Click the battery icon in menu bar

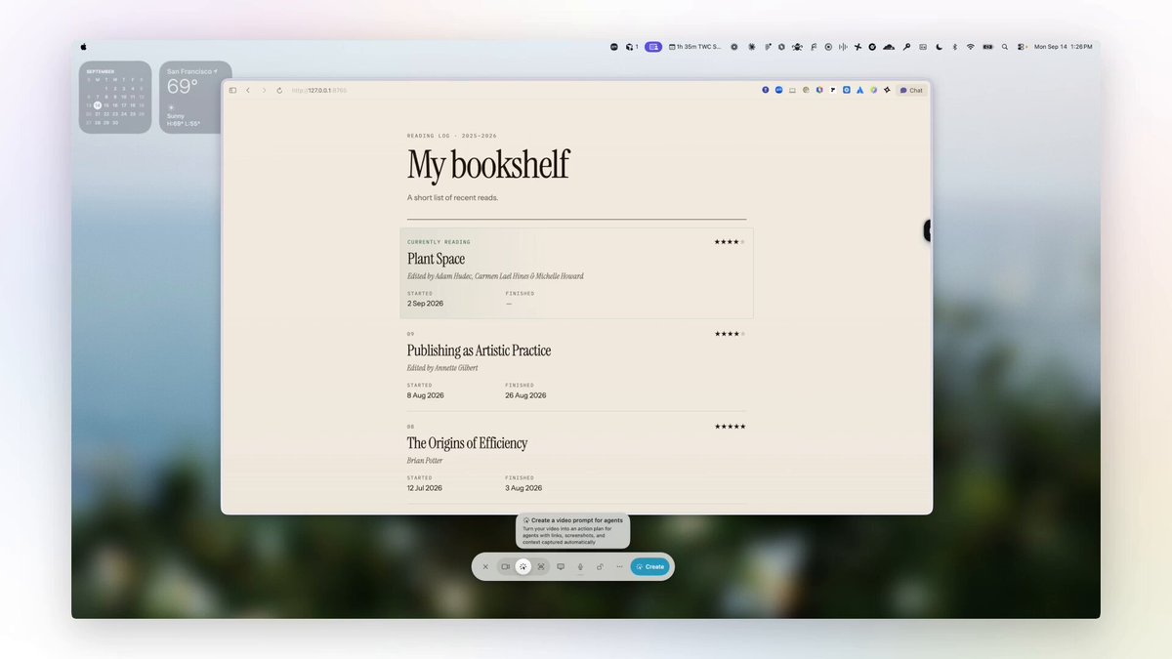click(987, 46)
